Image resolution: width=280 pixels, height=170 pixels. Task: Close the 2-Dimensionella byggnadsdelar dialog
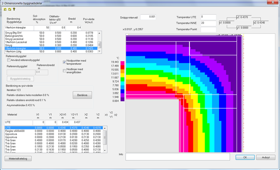coord(273,2)
